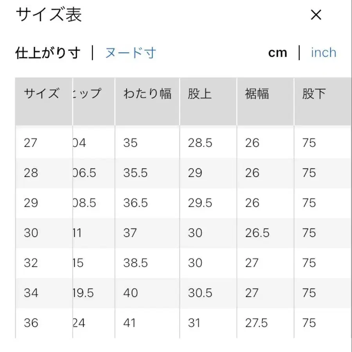Switch to ヌード寸 measurements
The width and height of the screenshot is (352, 352).
[129, 52]
